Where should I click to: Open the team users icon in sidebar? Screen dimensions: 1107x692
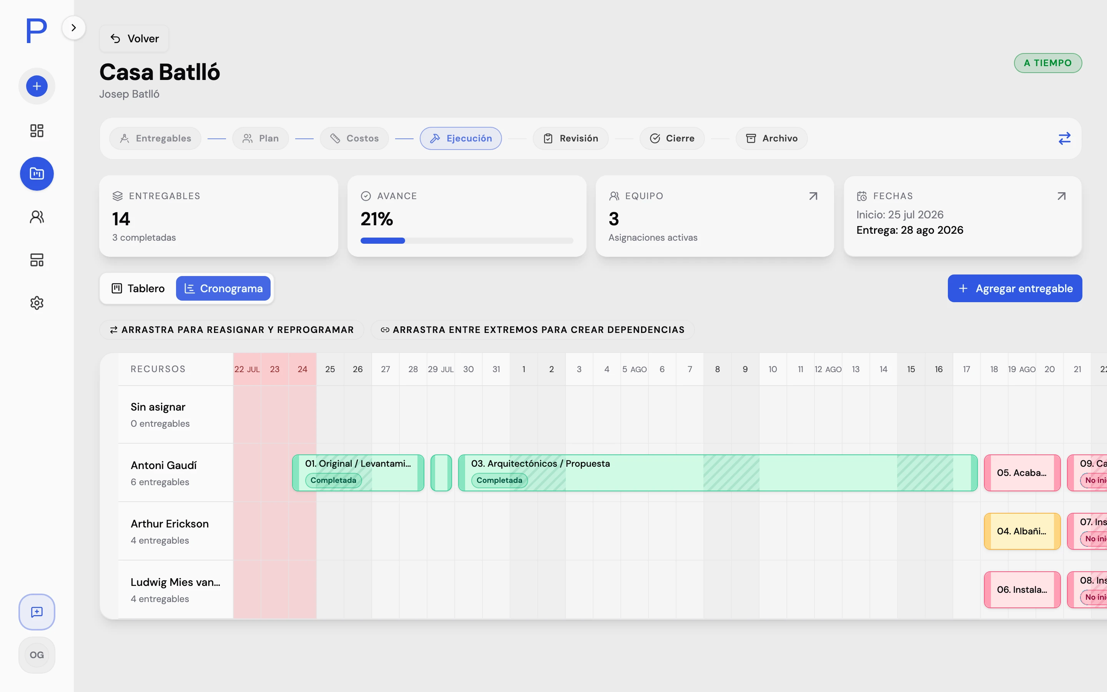pos(37,216)
